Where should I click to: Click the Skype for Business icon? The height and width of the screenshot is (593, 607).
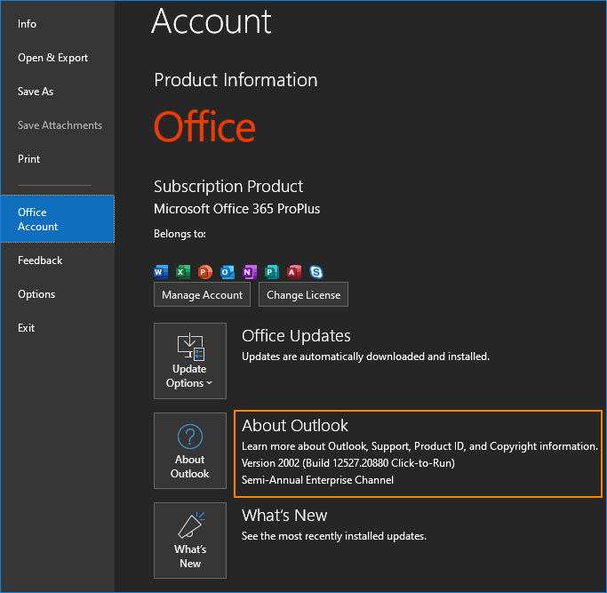tap(315, 272)
